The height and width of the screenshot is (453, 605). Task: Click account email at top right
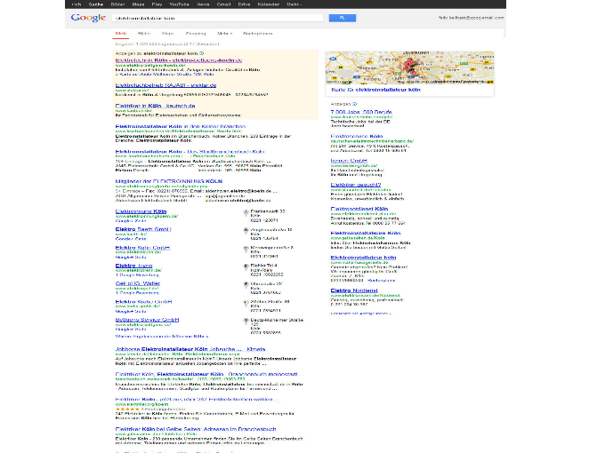[x=472, y=18]
